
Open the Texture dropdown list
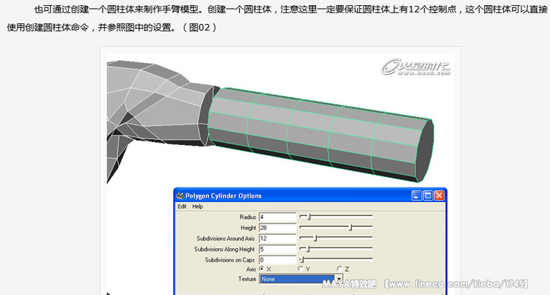(x=339, y=279)
